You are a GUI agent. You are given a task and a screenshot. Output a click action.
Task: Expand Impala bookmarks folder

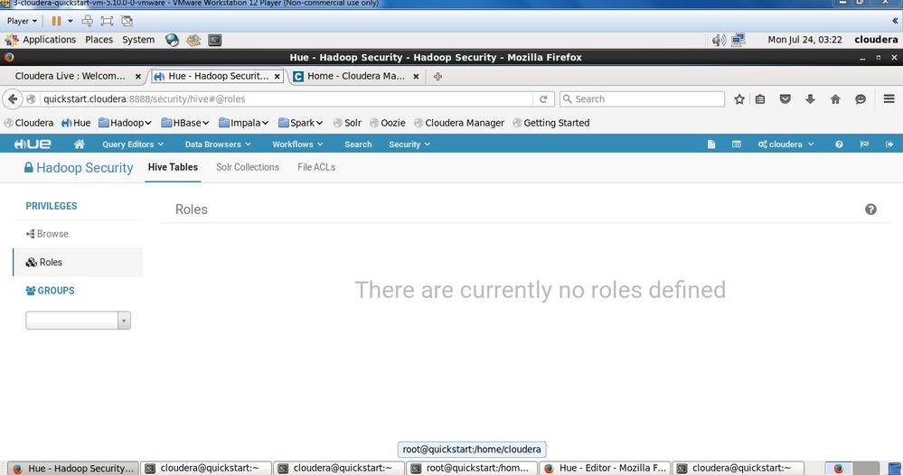pos(244,123)
